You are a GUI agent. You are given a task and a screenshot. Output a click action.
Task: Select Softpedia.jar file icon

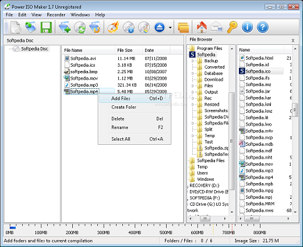(x=242, y=91)
